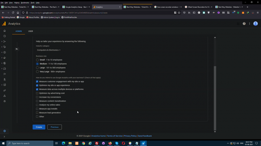Open Realtime clock icon in sidebar
261x146 pixels.
coord(5,36)
